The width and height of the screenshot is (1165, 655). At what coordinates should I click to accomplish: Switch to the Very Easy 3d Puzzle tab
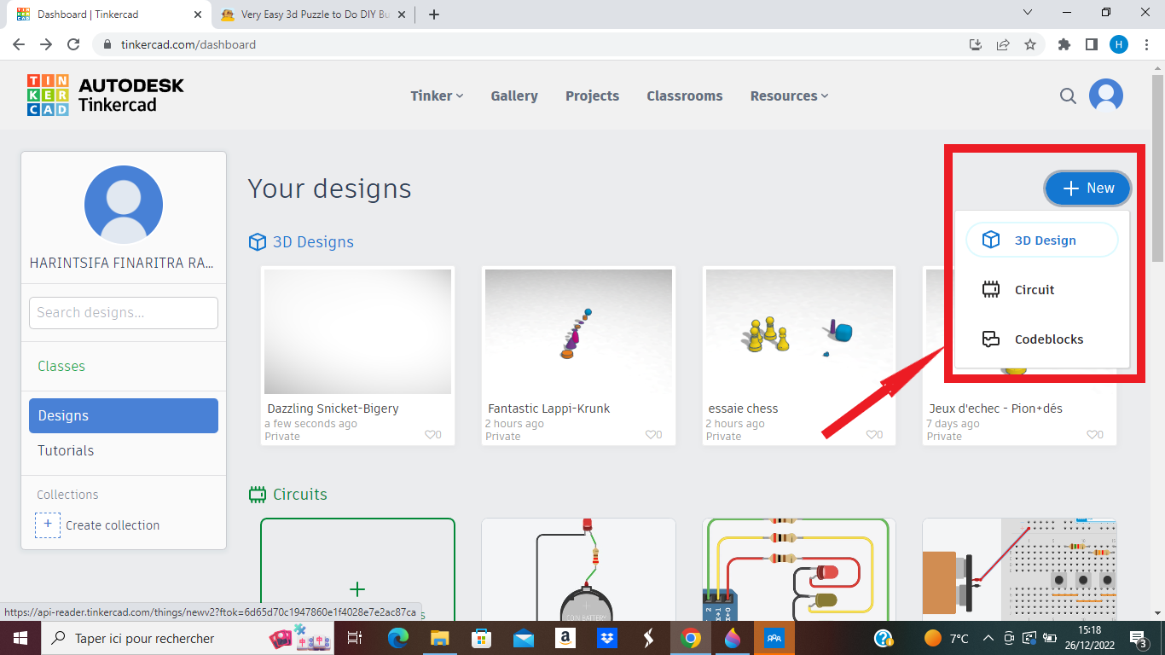(307, 14)
